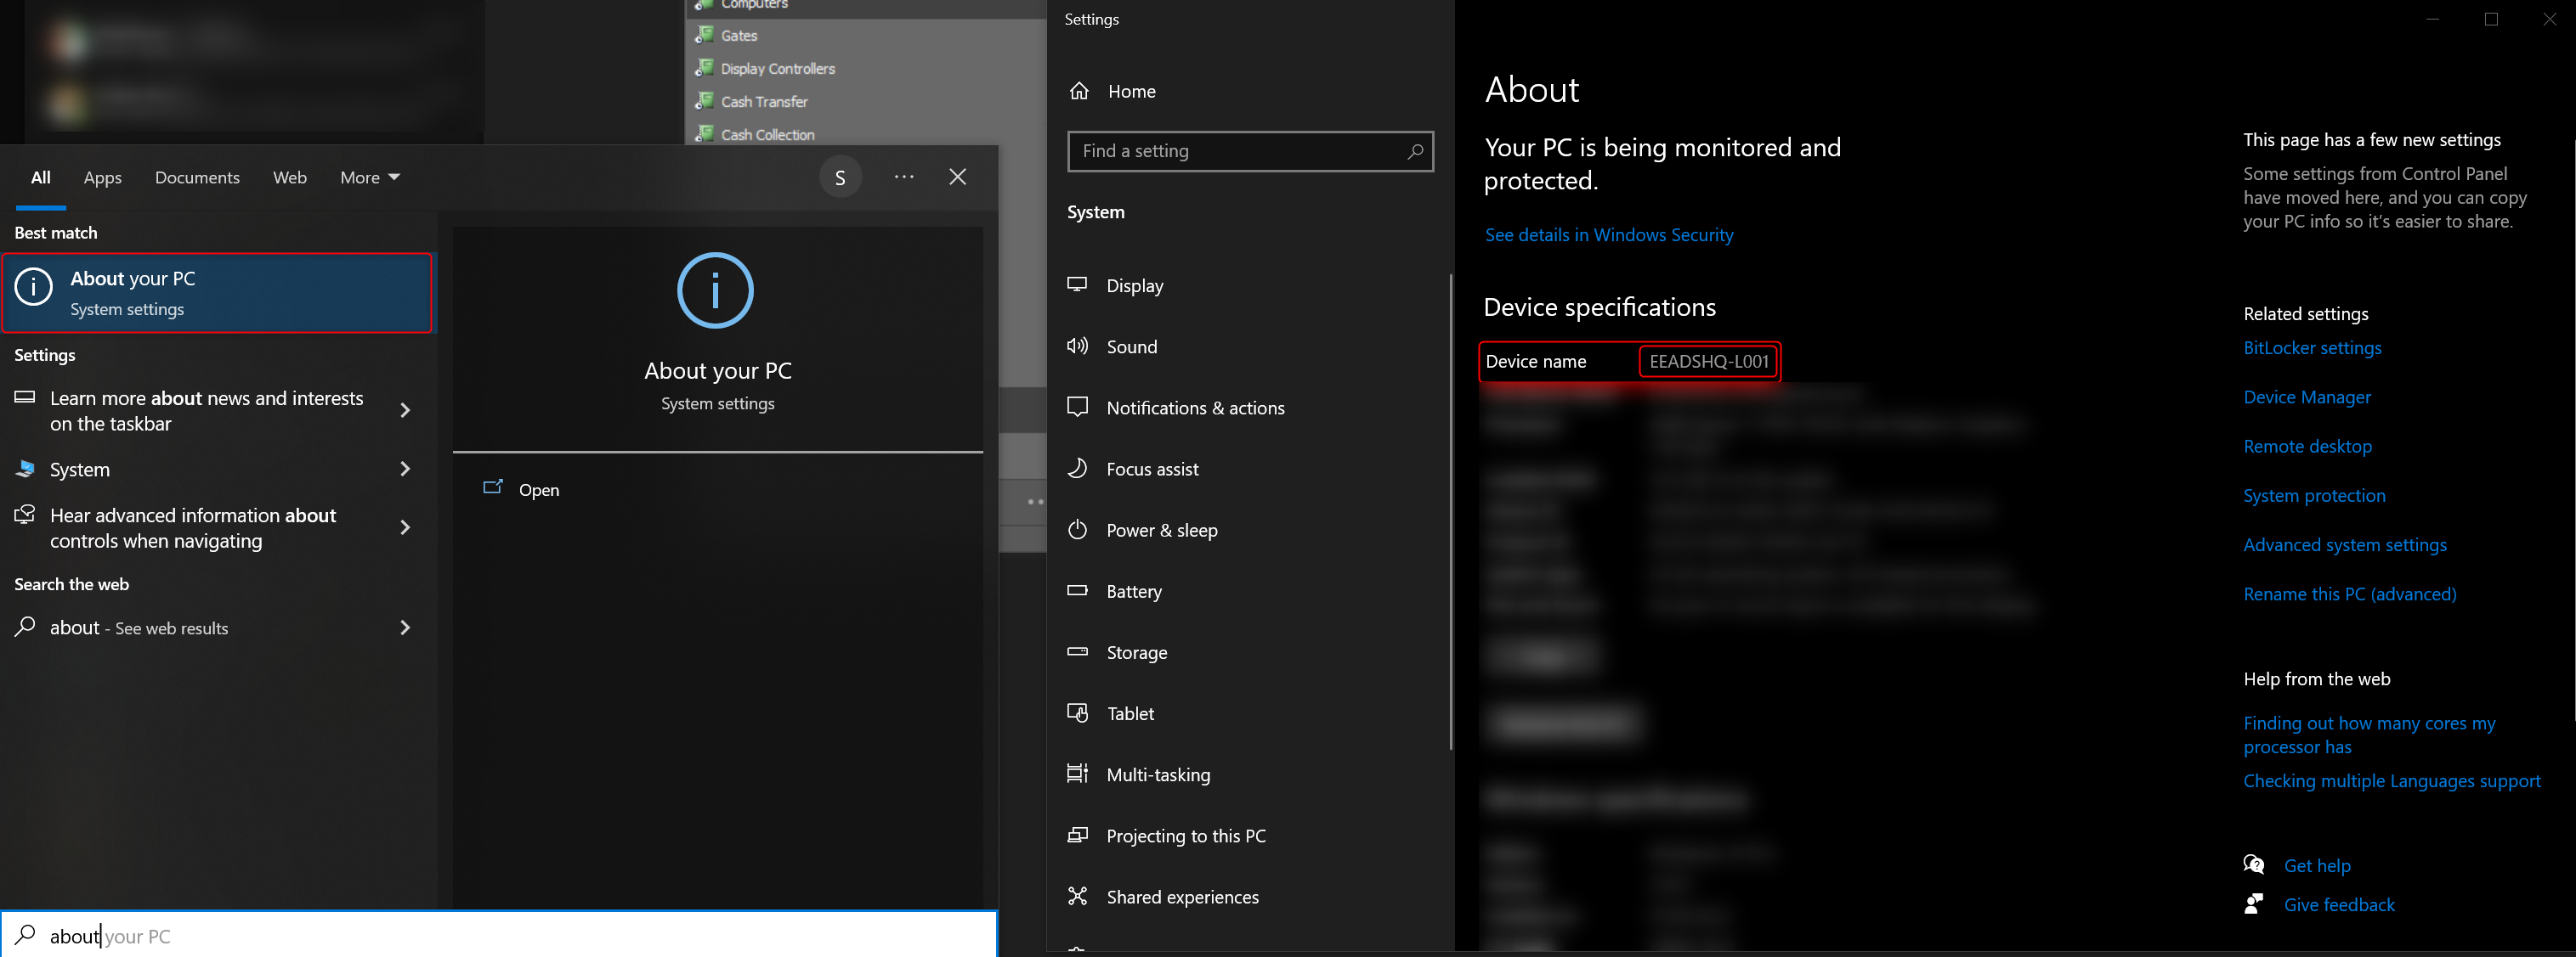Open Finding out how many cores link

2369,735
